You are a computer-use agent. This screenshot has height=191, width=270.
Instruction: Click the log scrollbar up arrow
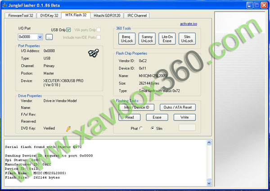[x=209, y=143]
